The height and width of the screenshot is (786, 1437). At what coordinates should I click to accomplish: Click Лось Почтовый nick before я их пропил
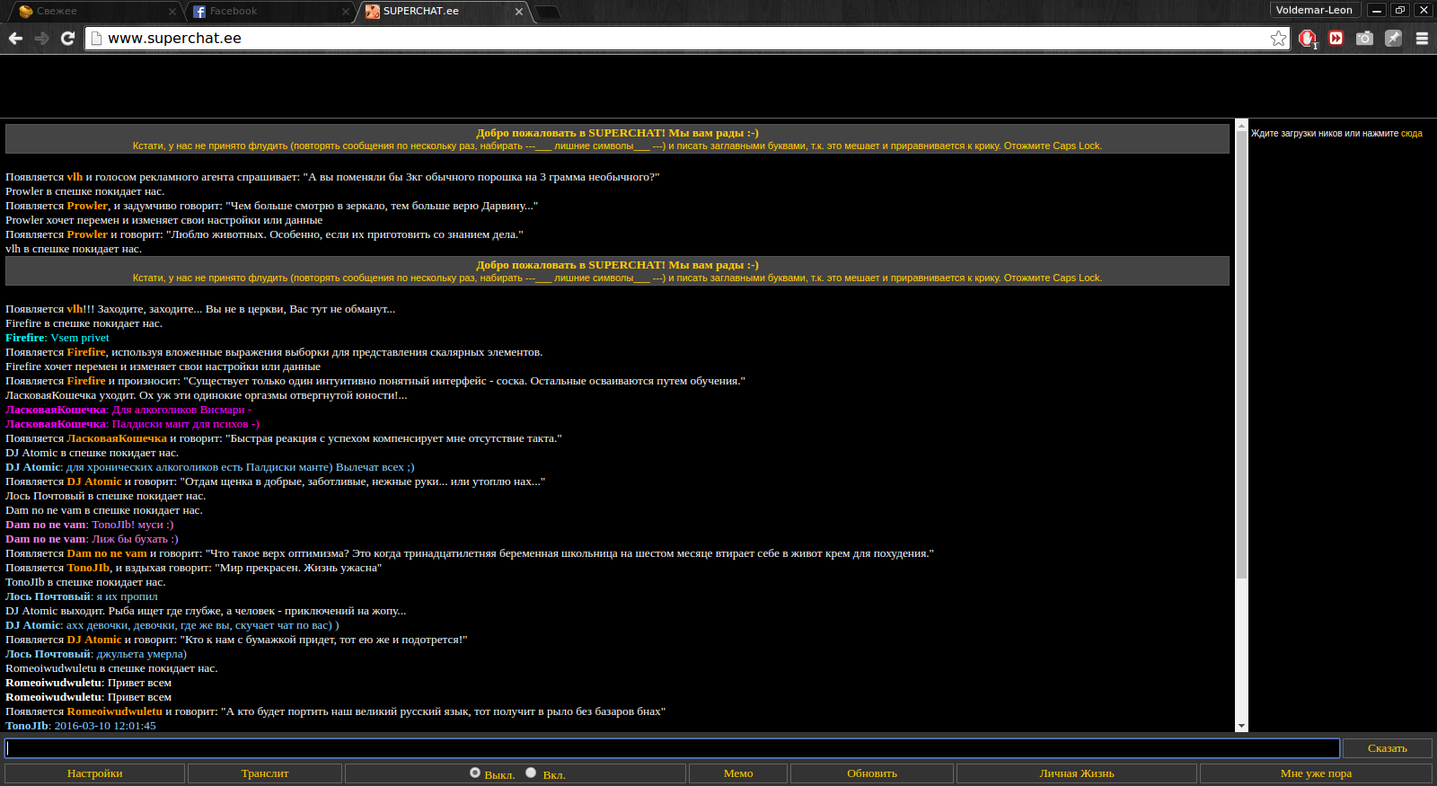click(x=48, y=596)
